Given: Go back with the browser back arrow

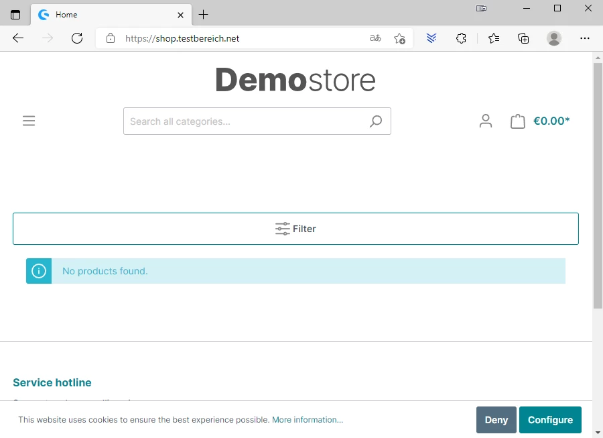Looking at the screenshot, I should tap(18, 38).
